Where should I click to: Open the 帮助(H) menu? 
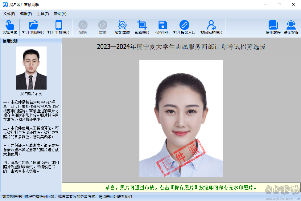60,14
